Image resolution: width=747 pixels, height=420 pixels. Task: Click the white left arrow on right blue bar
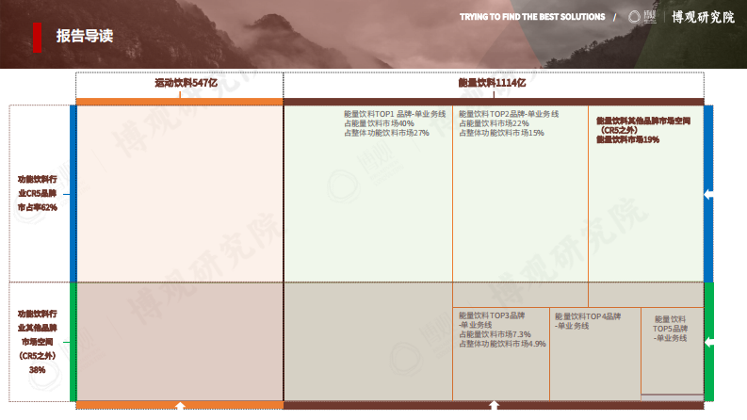click(708, 194)
